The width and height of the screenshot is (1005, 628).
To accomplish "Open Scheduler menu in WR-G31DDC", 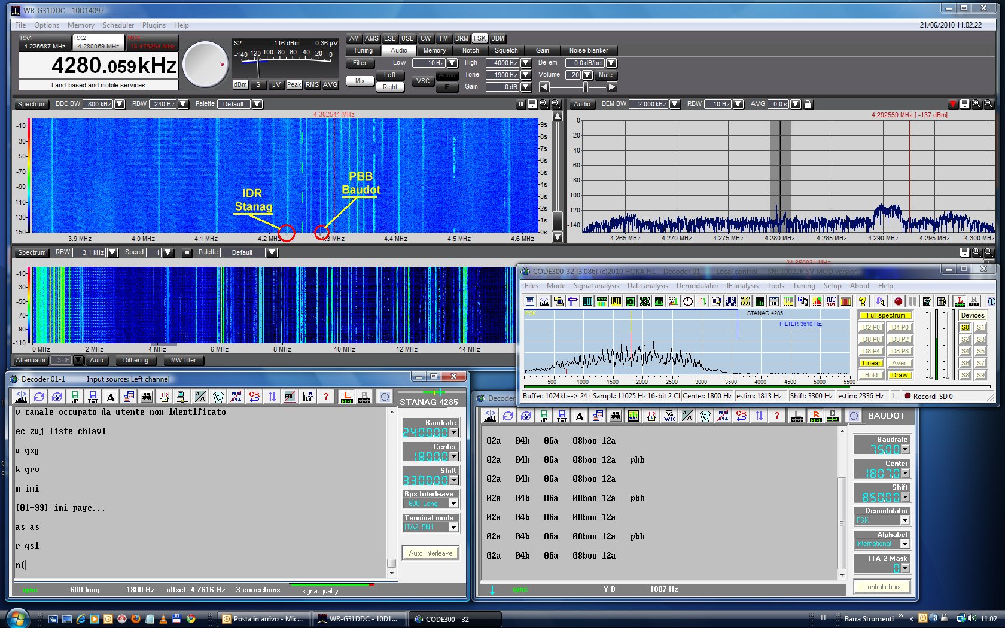I will tap(118, 25).
